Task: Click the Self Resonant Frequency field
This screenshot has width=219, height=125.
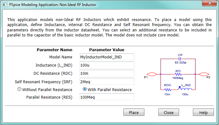Action: coord(107,82)
